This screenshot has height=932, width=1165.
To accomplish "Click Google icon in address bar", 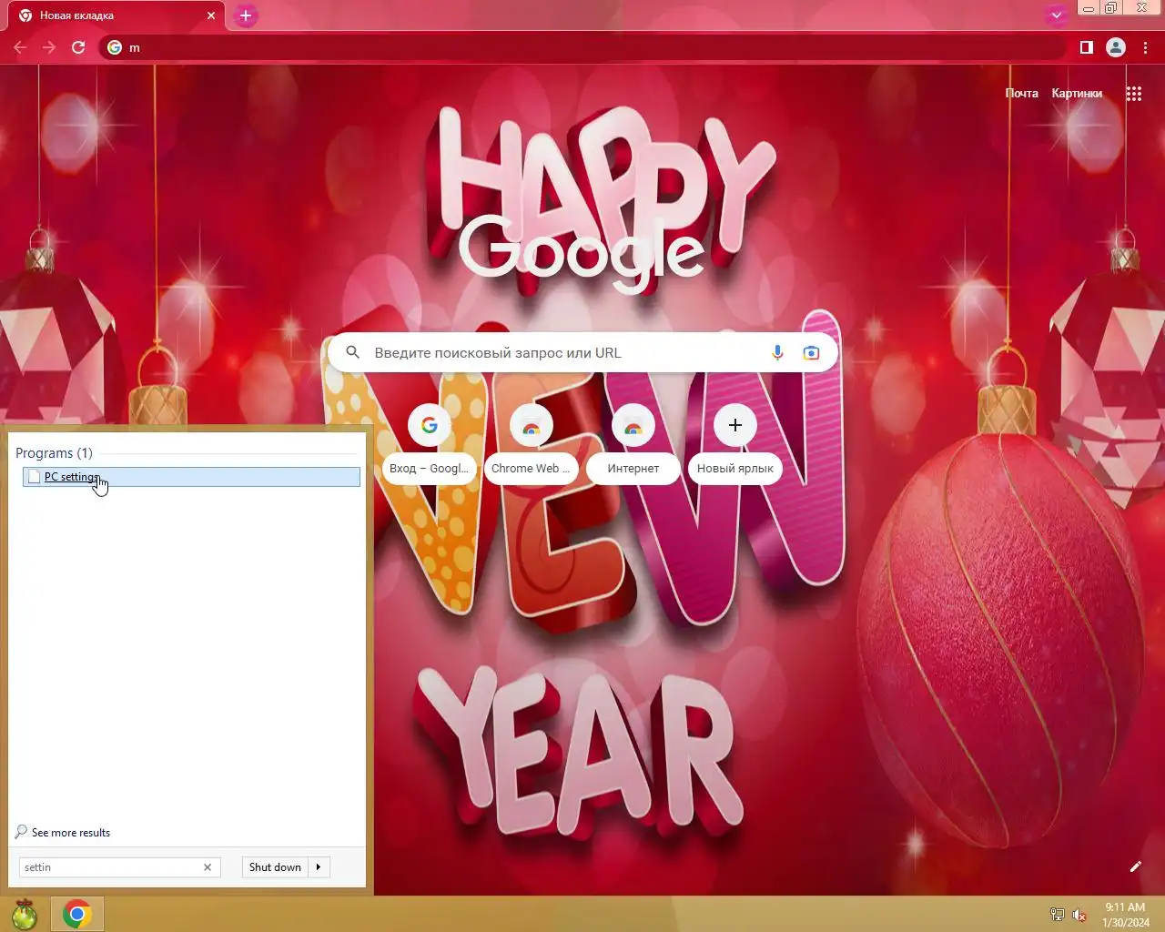I will pyautogui.click(x=115, y=47).
